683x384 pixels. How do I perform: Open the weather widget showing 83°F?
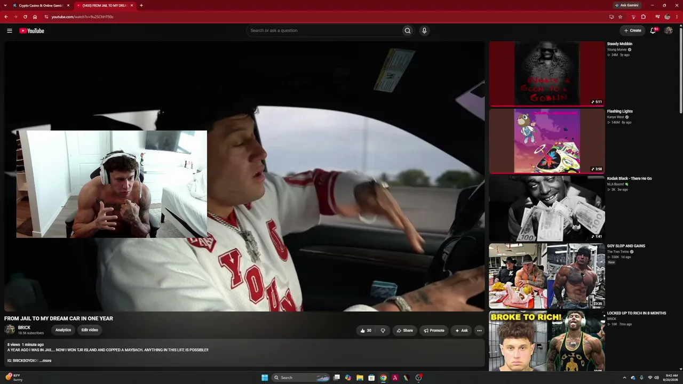click(14, 378)
